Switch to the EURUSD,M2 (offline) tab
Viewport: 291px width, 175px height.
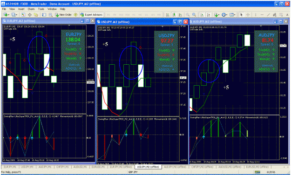(x=257, y=167)
